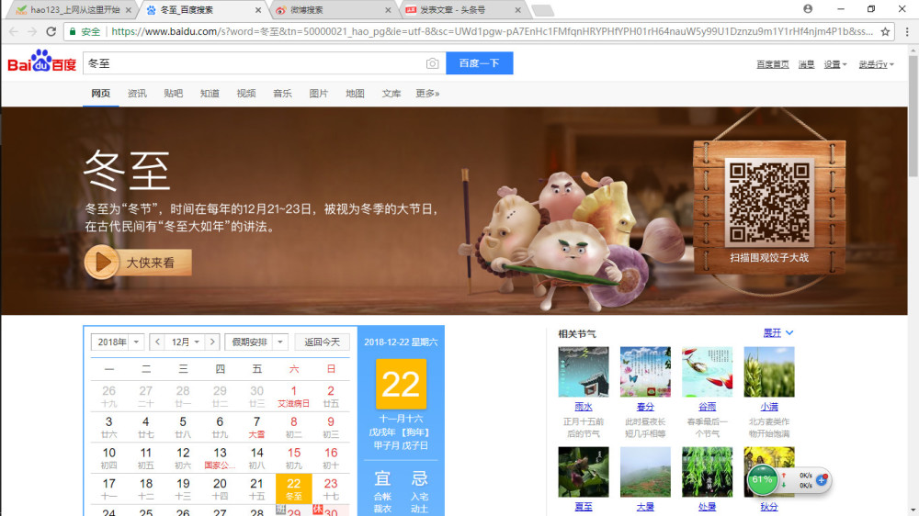Screen dimensions: 919x516
Task: Open the 2018年 year dropdown
Action: click(x=118, y=342)
